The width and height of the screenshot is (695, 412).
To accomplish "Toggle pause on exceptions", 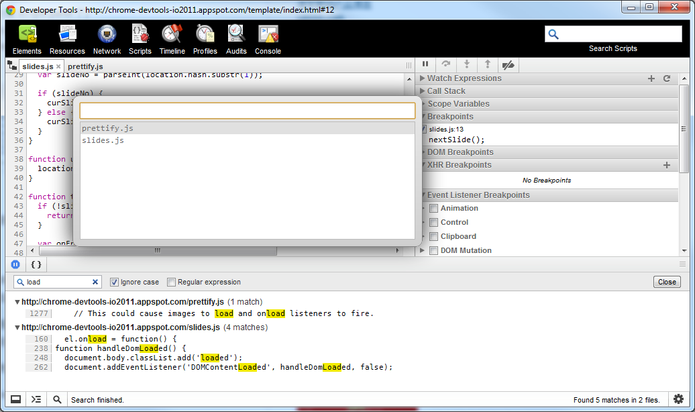I will click(x=15, y=265).
